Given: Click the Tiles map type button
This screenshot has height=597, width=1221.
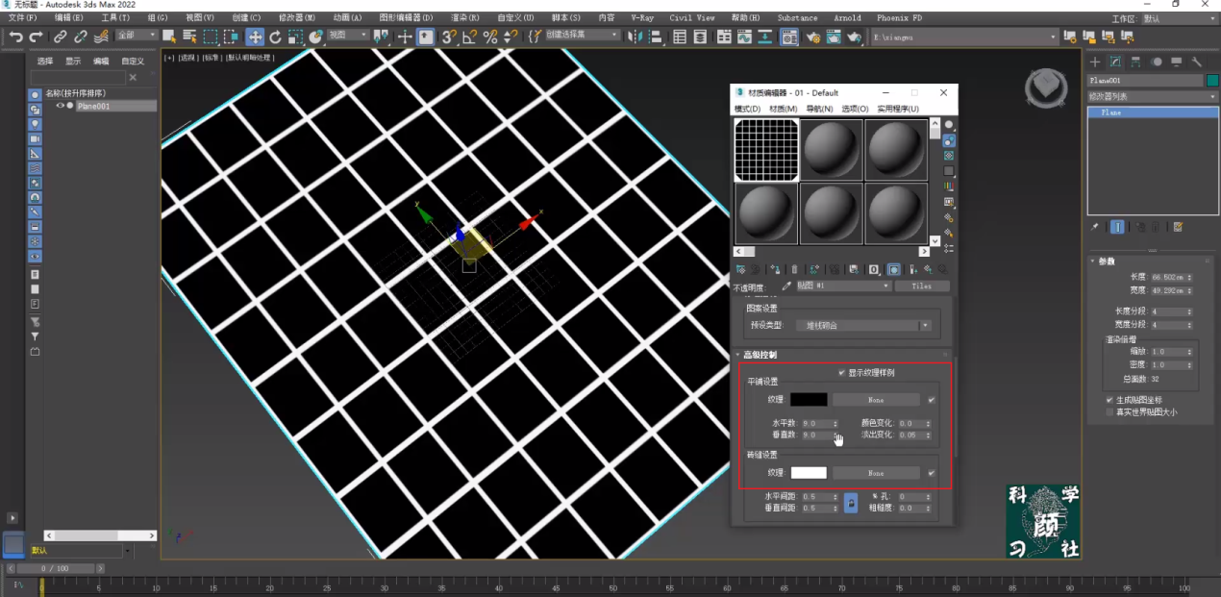Looking at the screenshot, I should coord(921,286).
